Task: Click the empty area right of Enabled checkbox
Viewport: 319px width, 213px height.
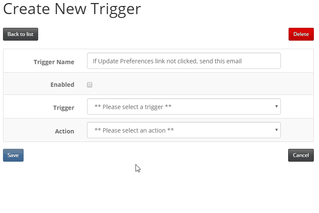Action: coord(202,85)
